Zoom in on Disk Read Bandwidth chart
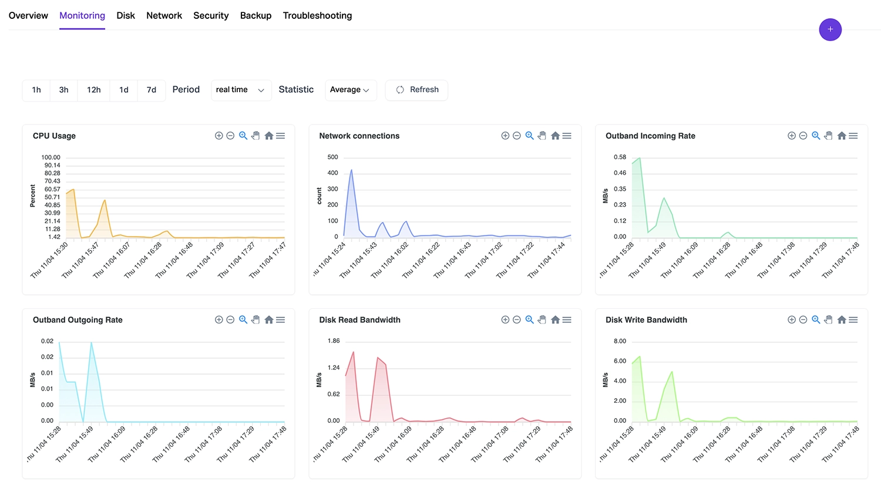 505,320
